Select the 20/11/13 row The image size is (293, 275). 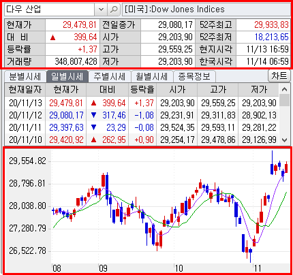pos(142,103)
